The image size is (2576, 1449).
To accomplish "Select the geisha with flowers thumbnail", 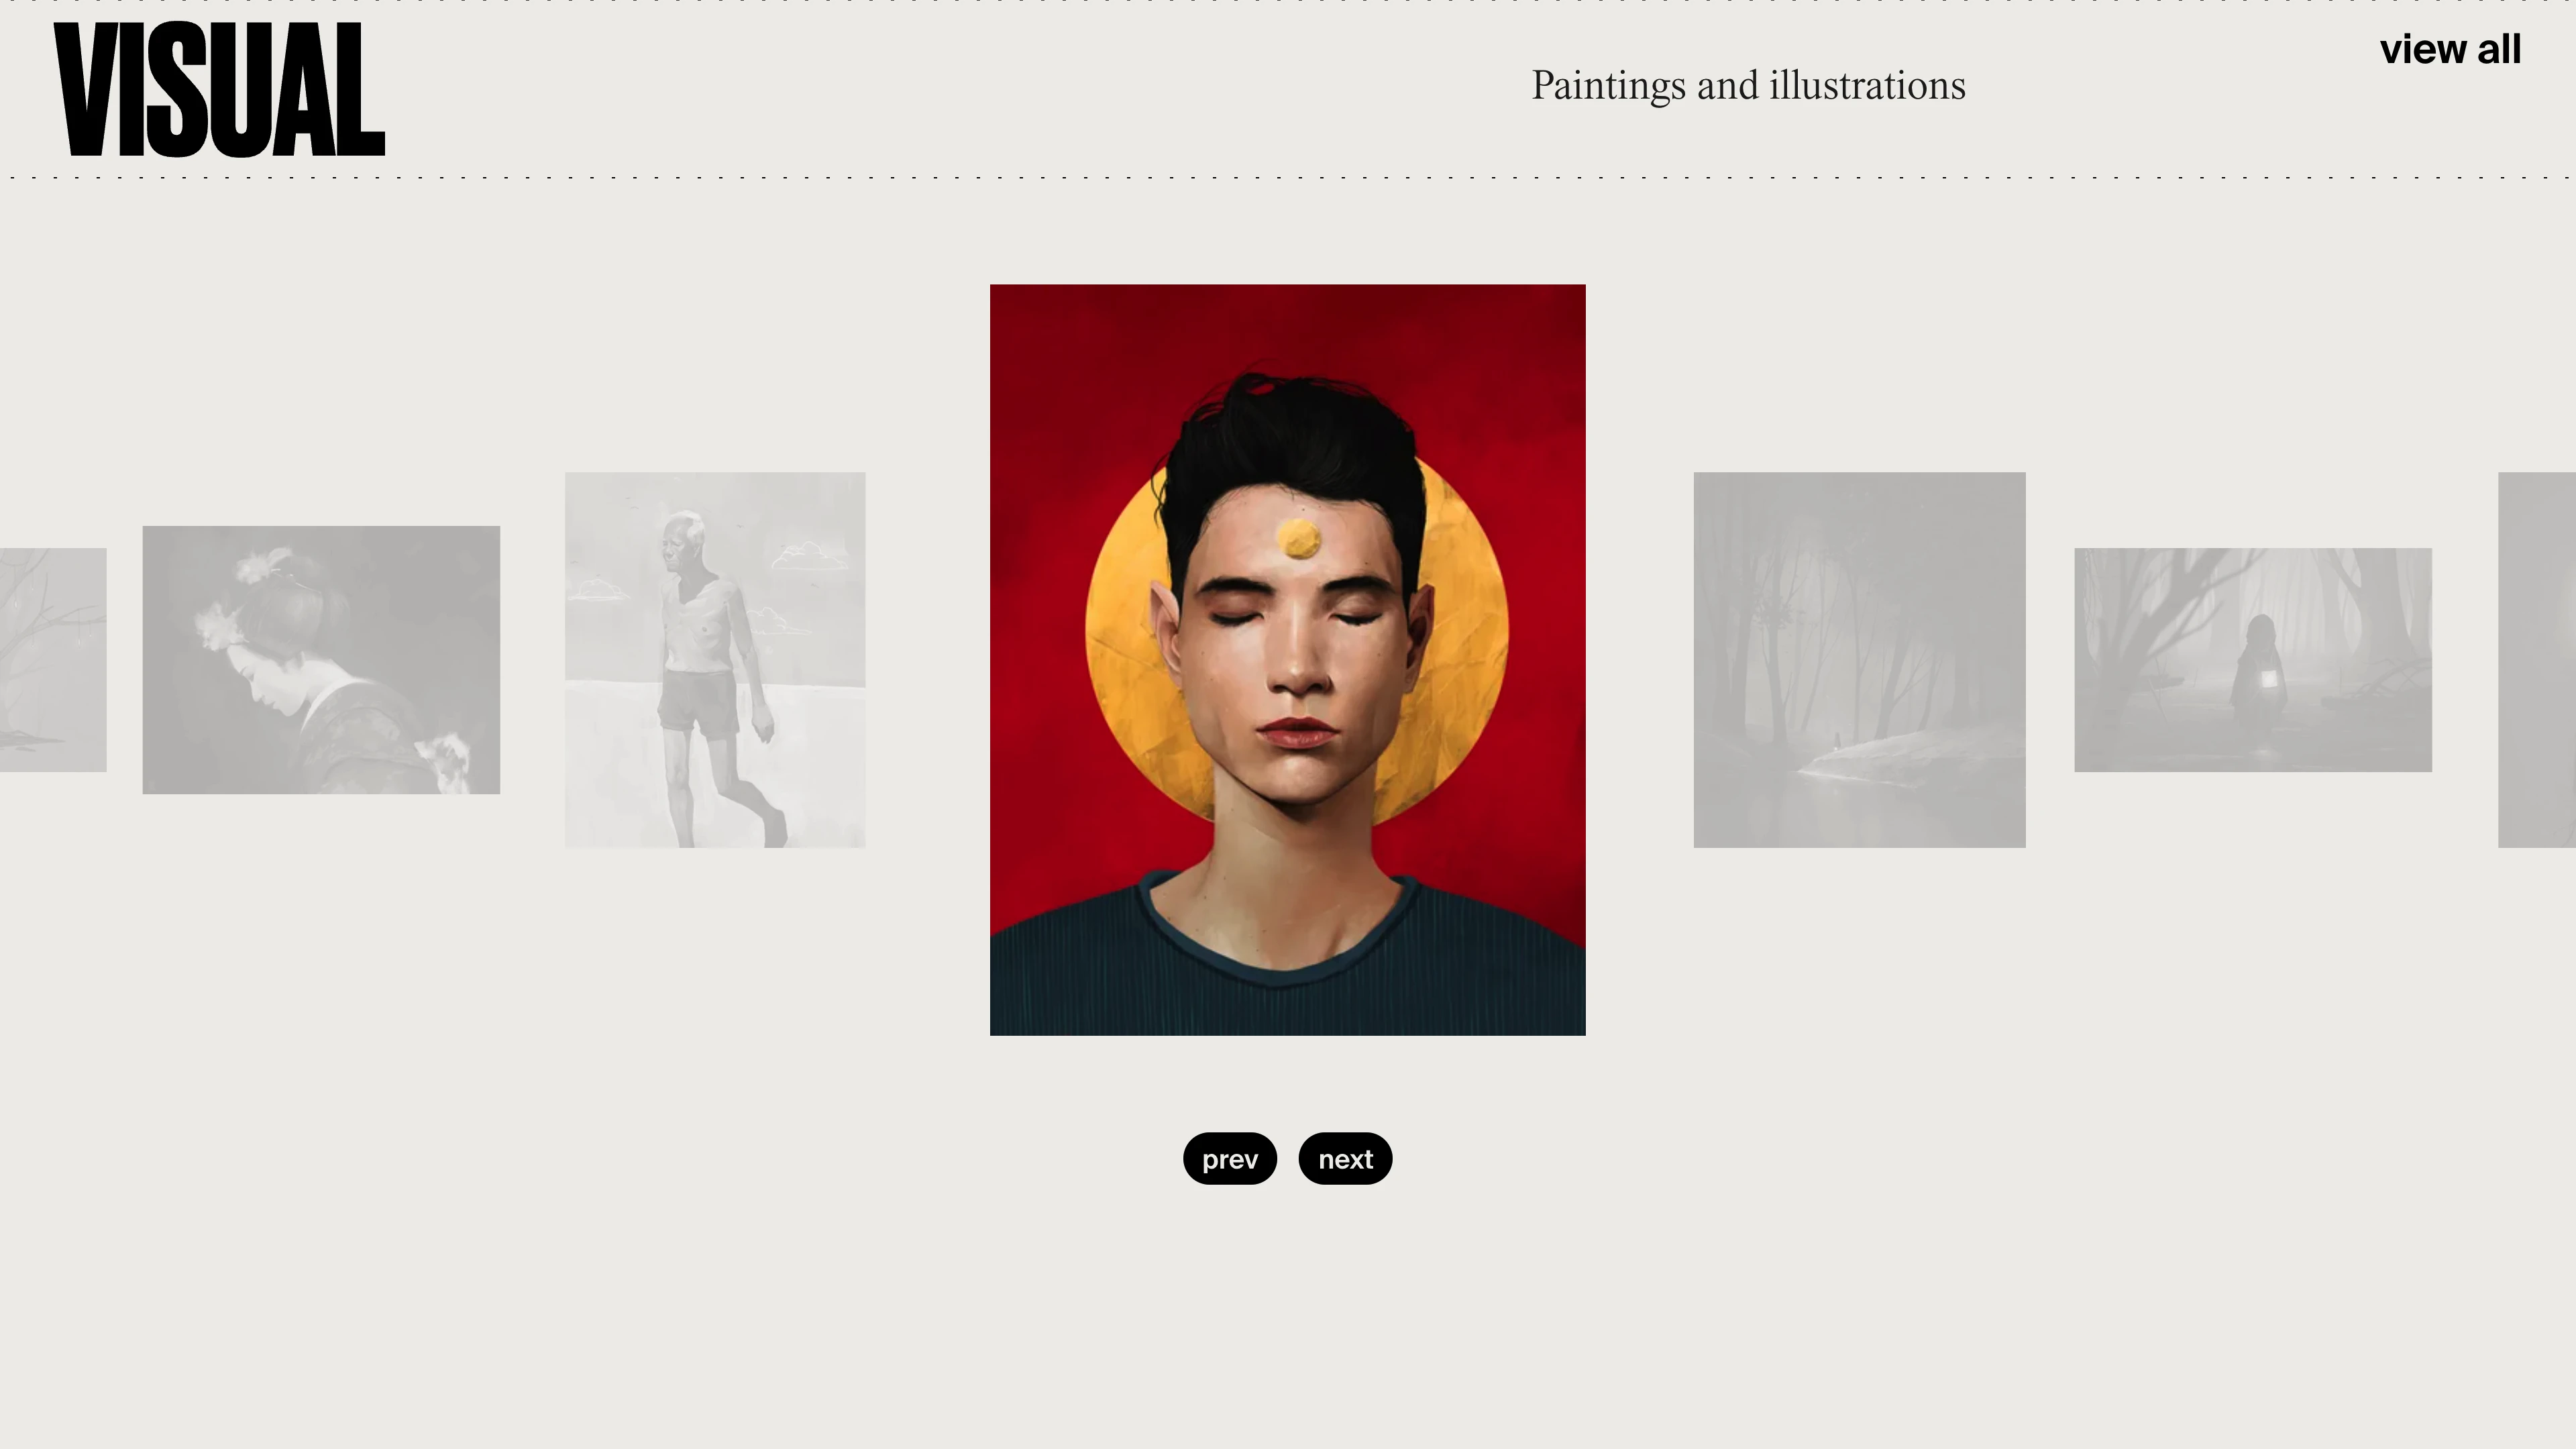I will pyautogui.click(x=321, y=660).
